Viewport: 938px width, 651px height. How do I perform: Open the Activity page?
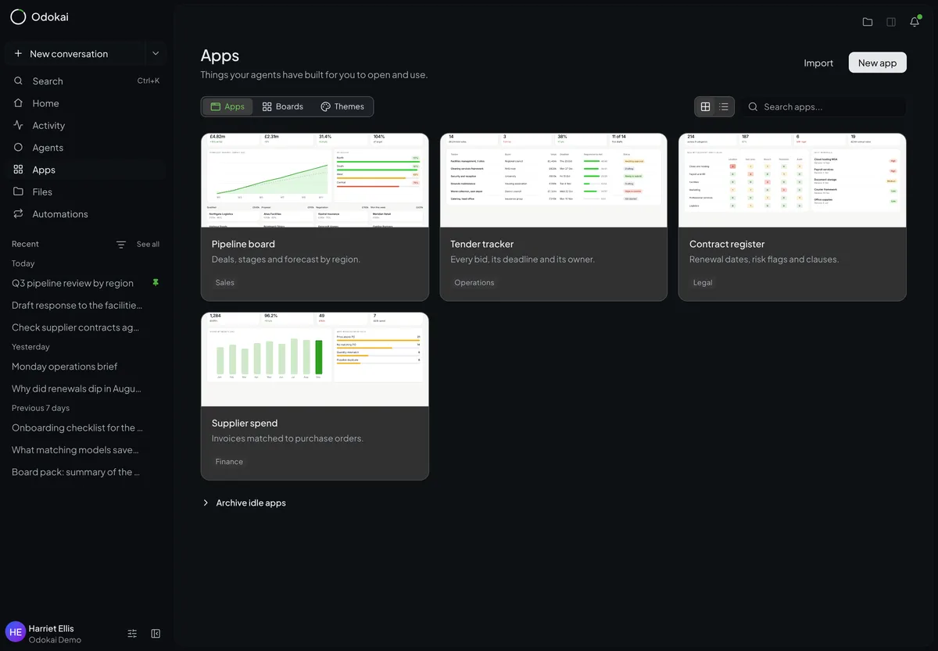pos(86,125)
